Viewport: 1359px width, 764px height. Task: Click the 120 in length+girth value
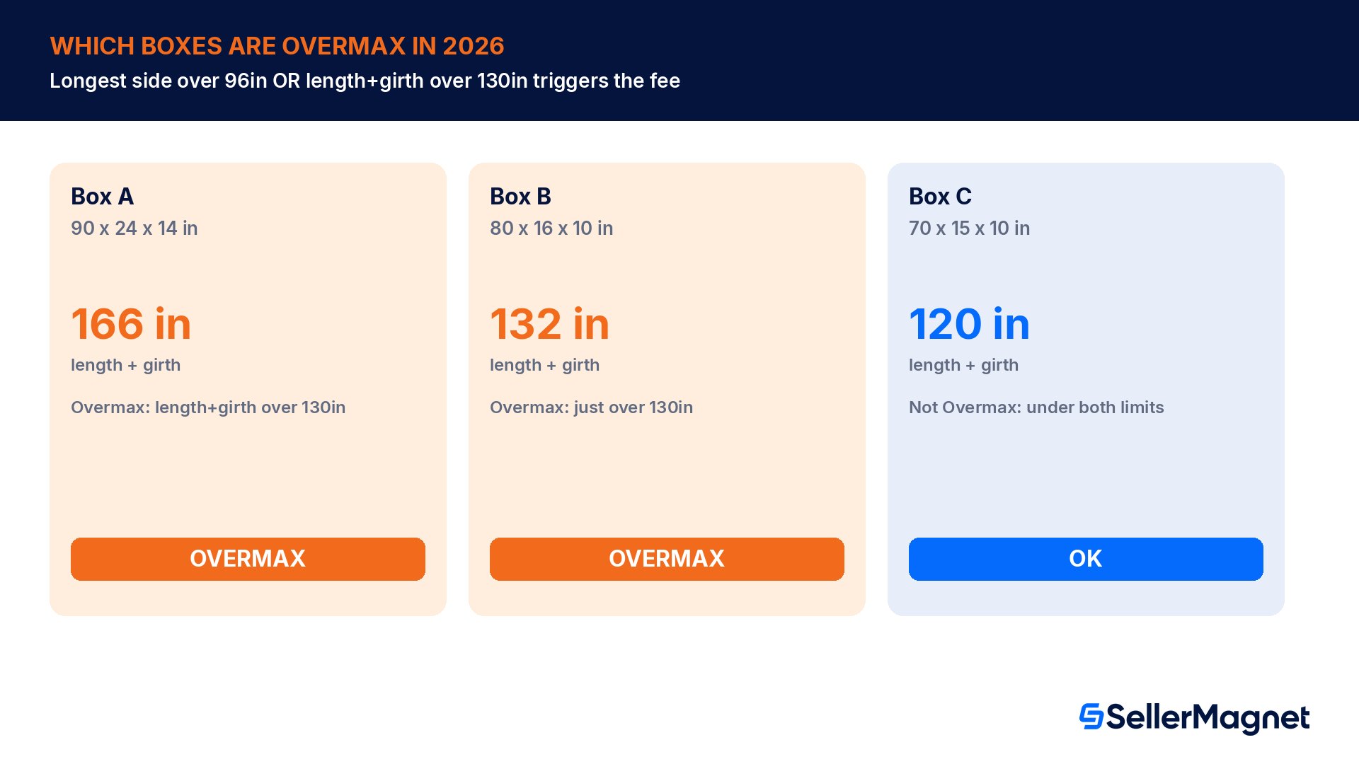pos(969,324)
